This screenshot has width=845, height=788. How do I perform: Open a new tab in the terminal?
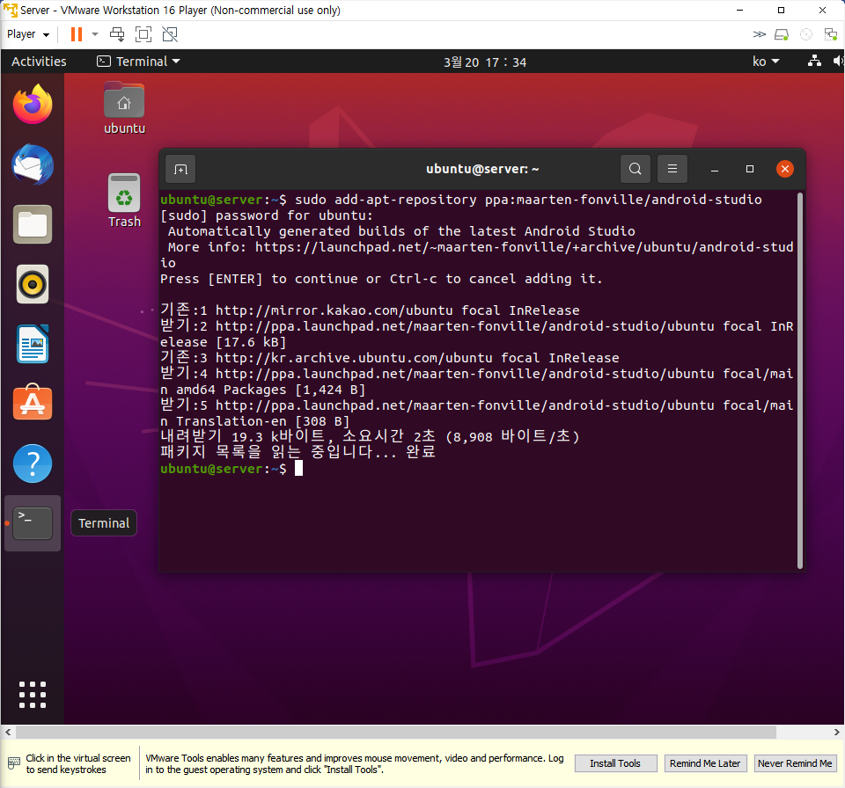point(180,169)
